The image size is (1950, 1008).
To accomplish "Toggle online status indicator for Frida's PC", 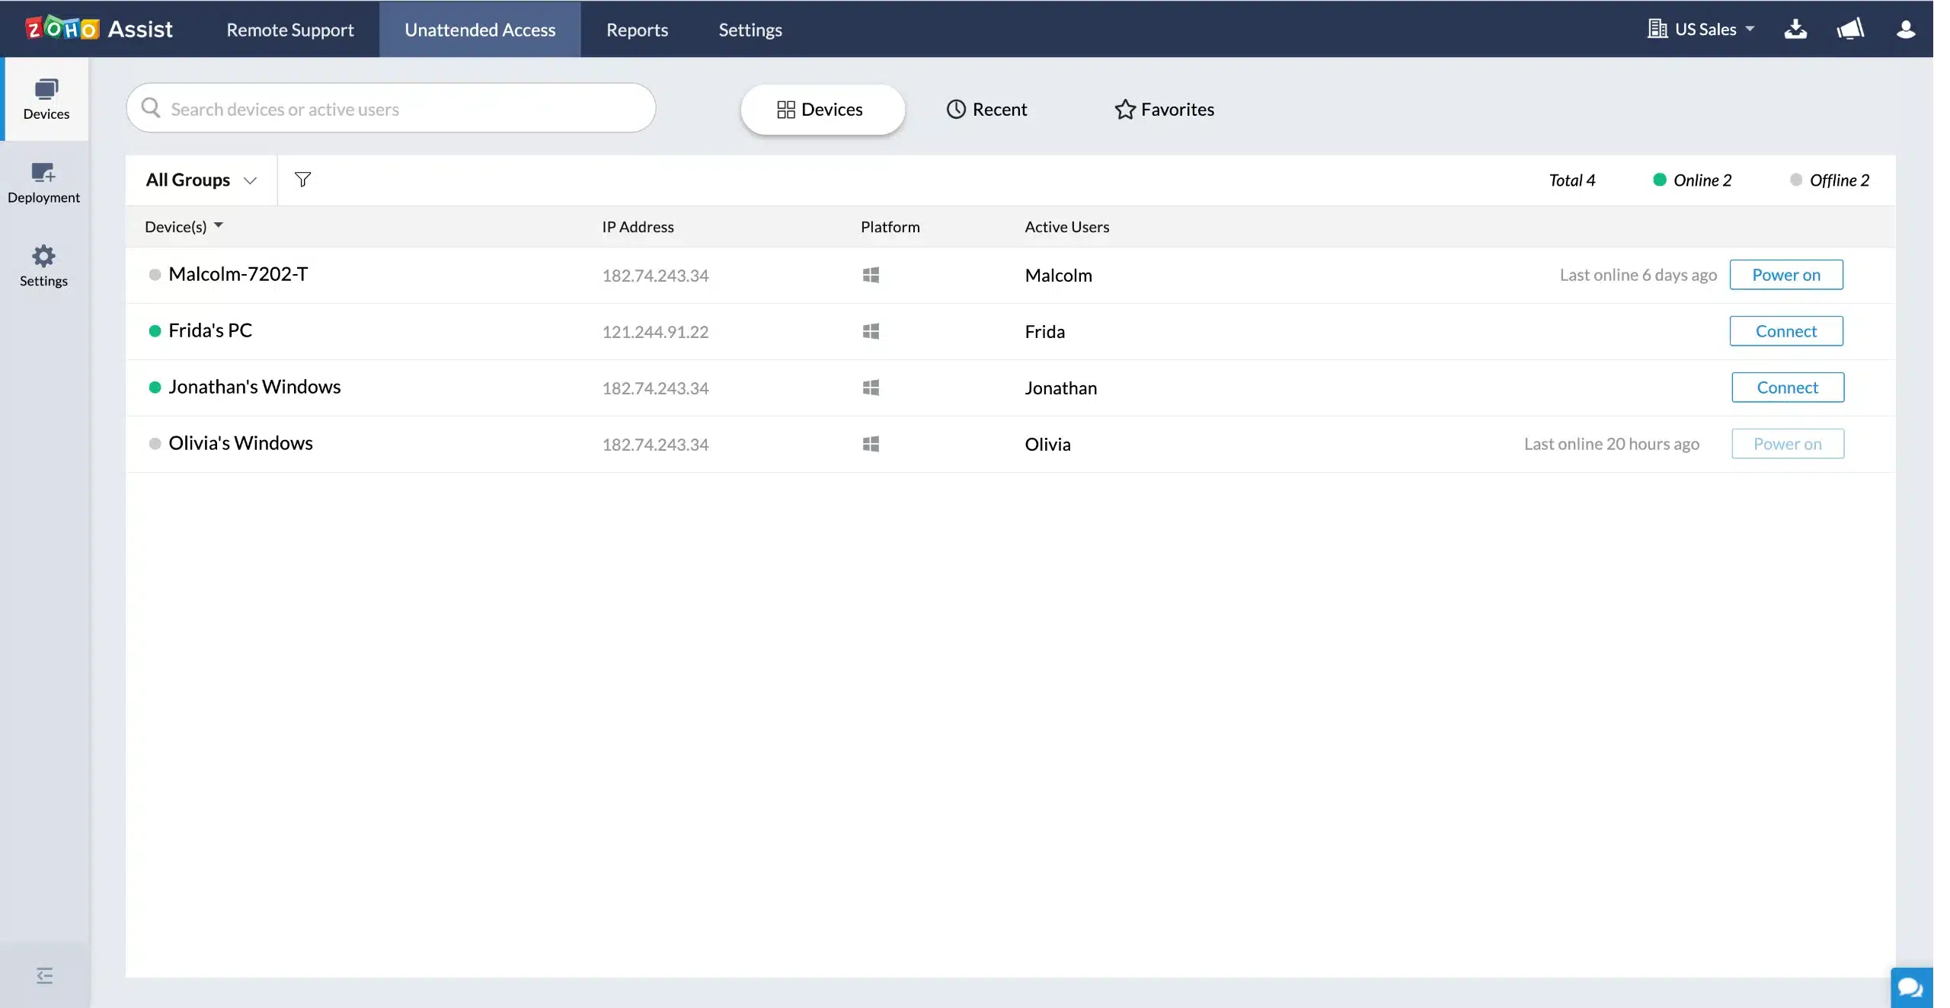I will point(153,332).
